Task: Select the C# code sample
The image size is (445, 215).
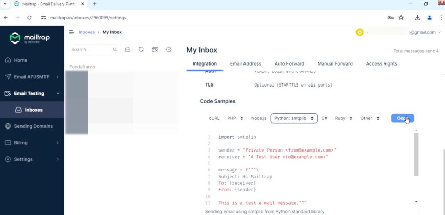Action: click(x=324, y=118)
